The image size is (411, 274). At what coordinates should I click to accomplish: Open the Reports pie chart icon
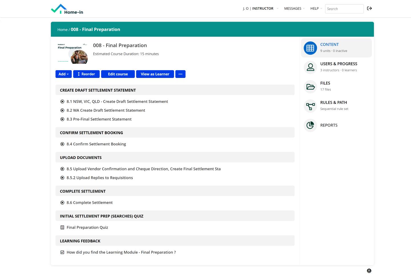click(310, 125)
